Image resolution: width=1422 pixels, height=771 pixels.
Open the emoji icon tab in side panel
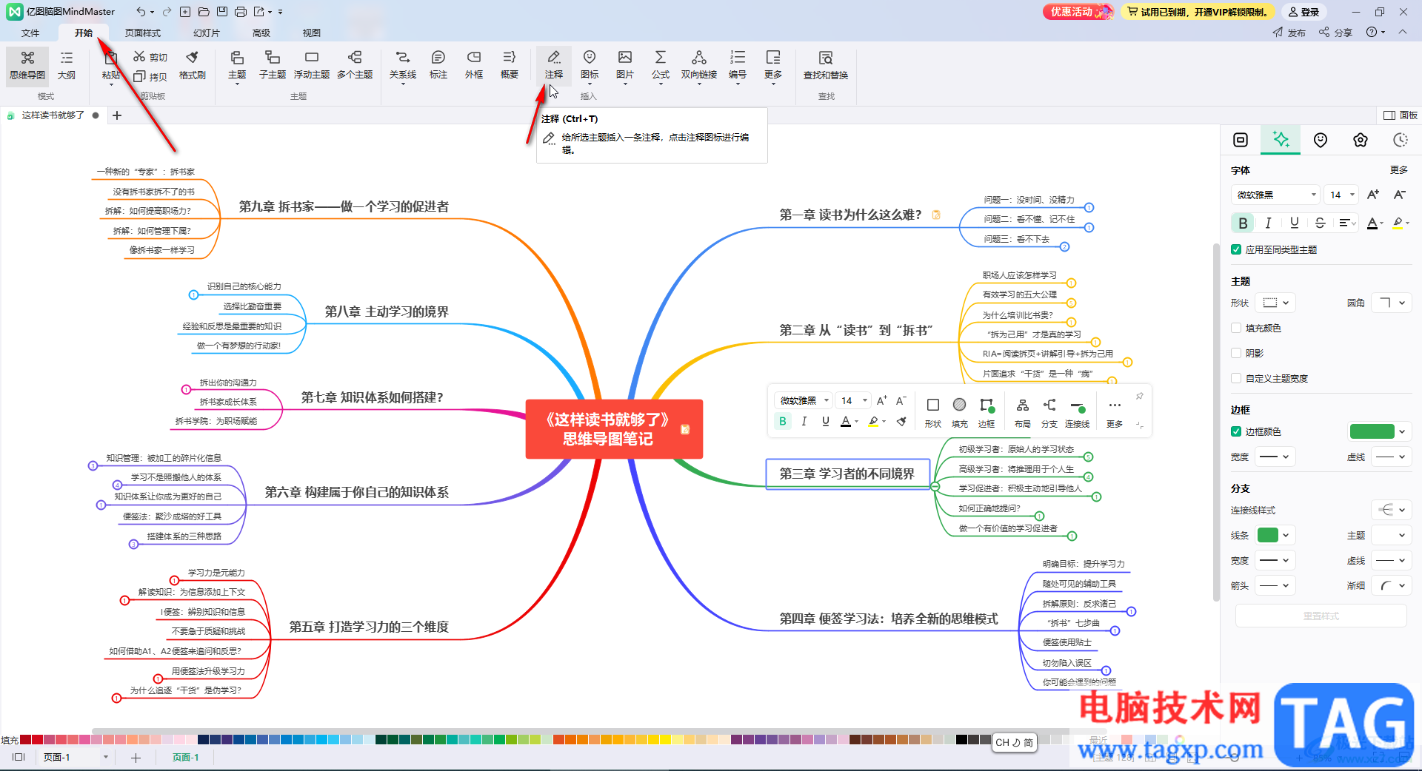pyautogui.click(x=1321, y=140)
